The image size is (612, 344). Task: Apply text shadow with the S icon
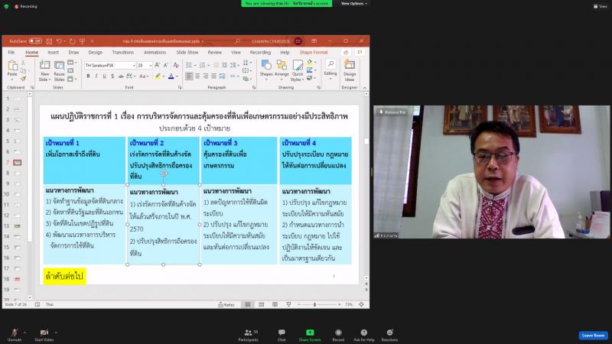click(112, 76)
